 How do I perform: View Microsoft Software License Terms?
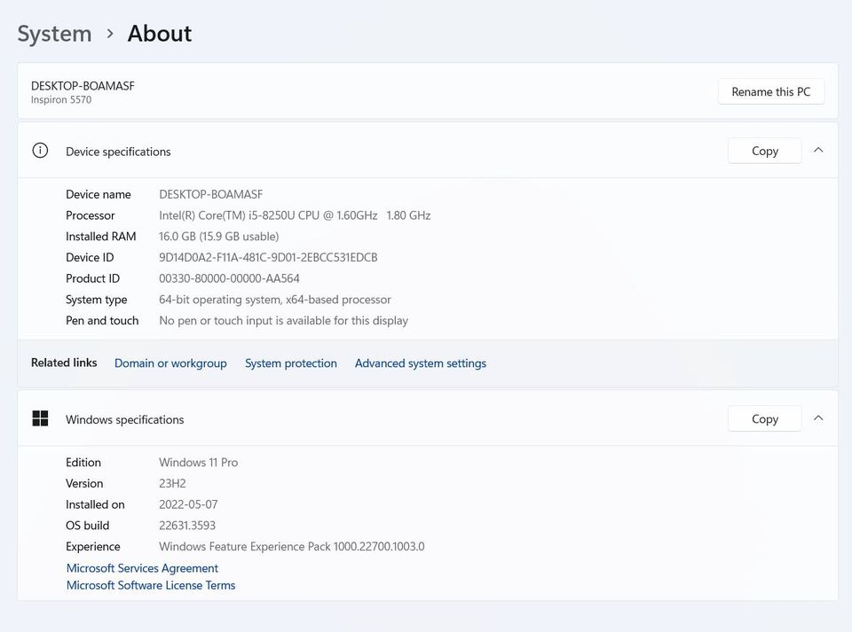coord(151,585)
